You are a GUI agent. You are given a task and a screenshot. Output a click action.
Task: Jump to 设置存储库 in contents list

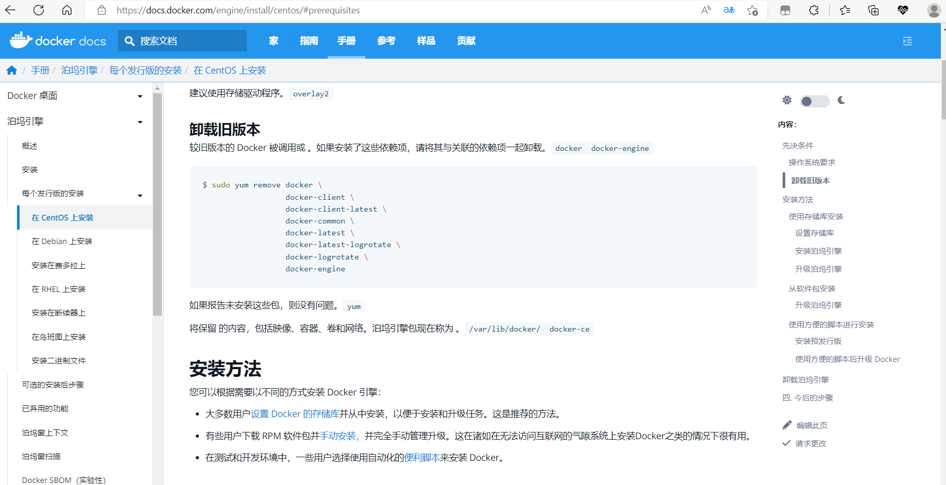pos(814,233)
